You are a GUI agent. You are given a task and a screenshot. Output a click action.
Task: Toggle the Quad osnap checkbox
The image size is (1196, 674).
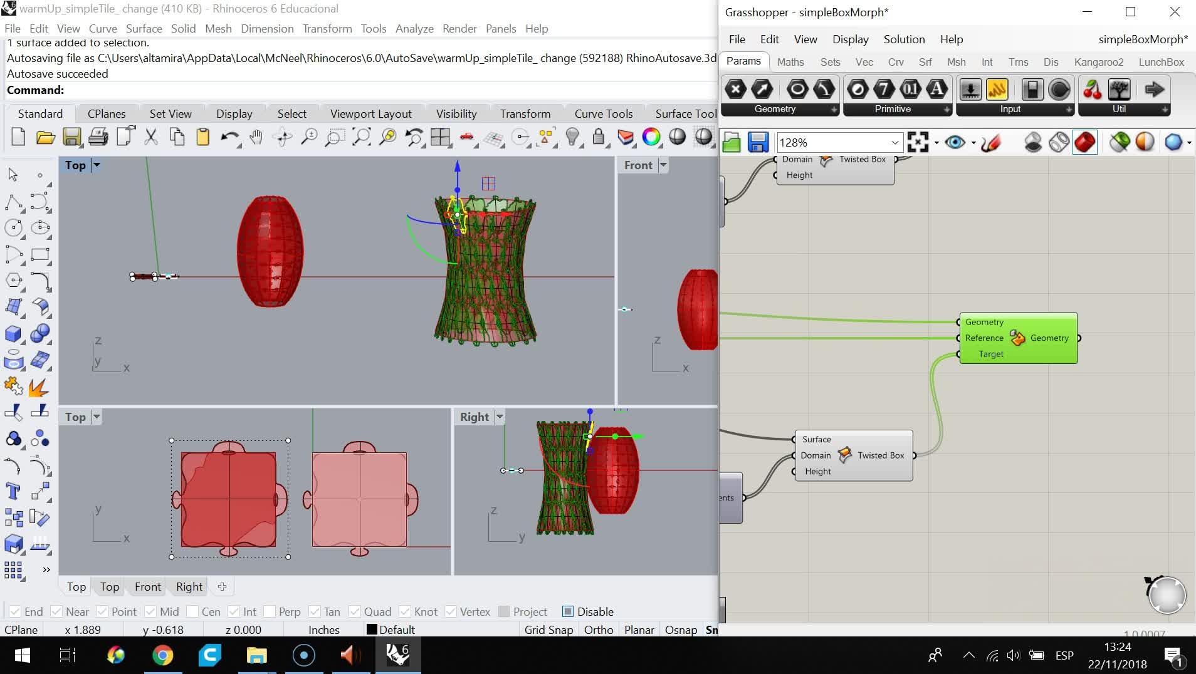click(x=355, y=611)
